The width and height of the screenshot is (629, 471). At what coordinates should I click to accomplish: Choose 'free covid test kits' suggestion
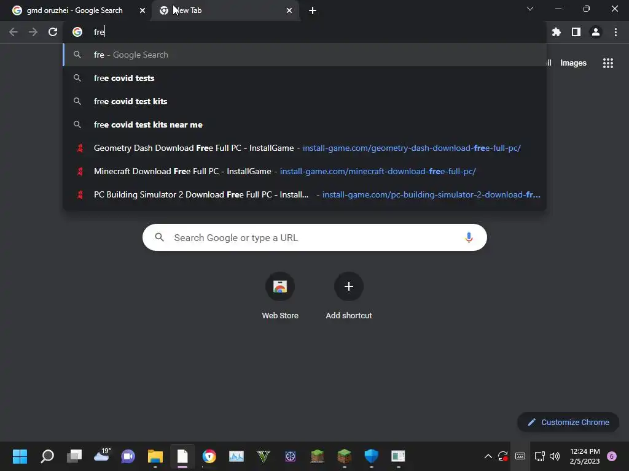(305, 101)
